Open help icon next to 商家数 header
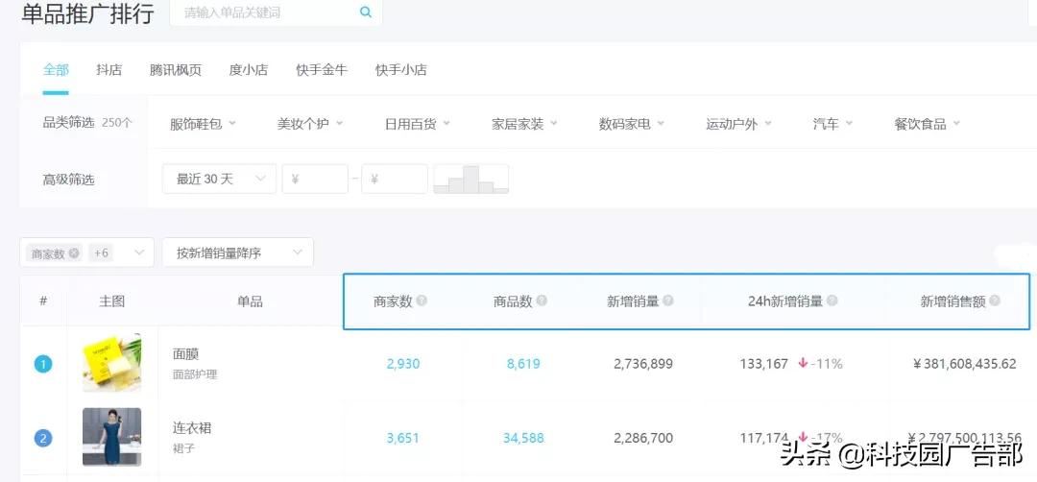1037x482 pixels. pyautogui.click(x=422, y=301)
